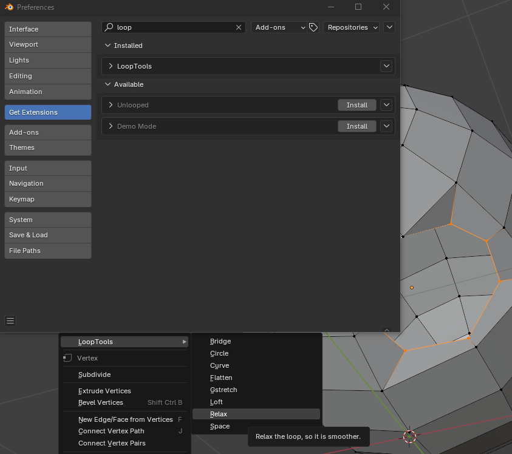
Task: Choose Connect Vertex Pairs
Action: point(125,443)
